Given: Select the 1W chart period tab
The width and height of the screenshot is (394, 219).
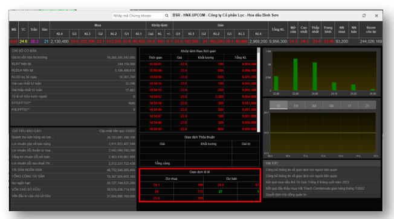Looking at the screenshot, I should (x=296, y=106).
